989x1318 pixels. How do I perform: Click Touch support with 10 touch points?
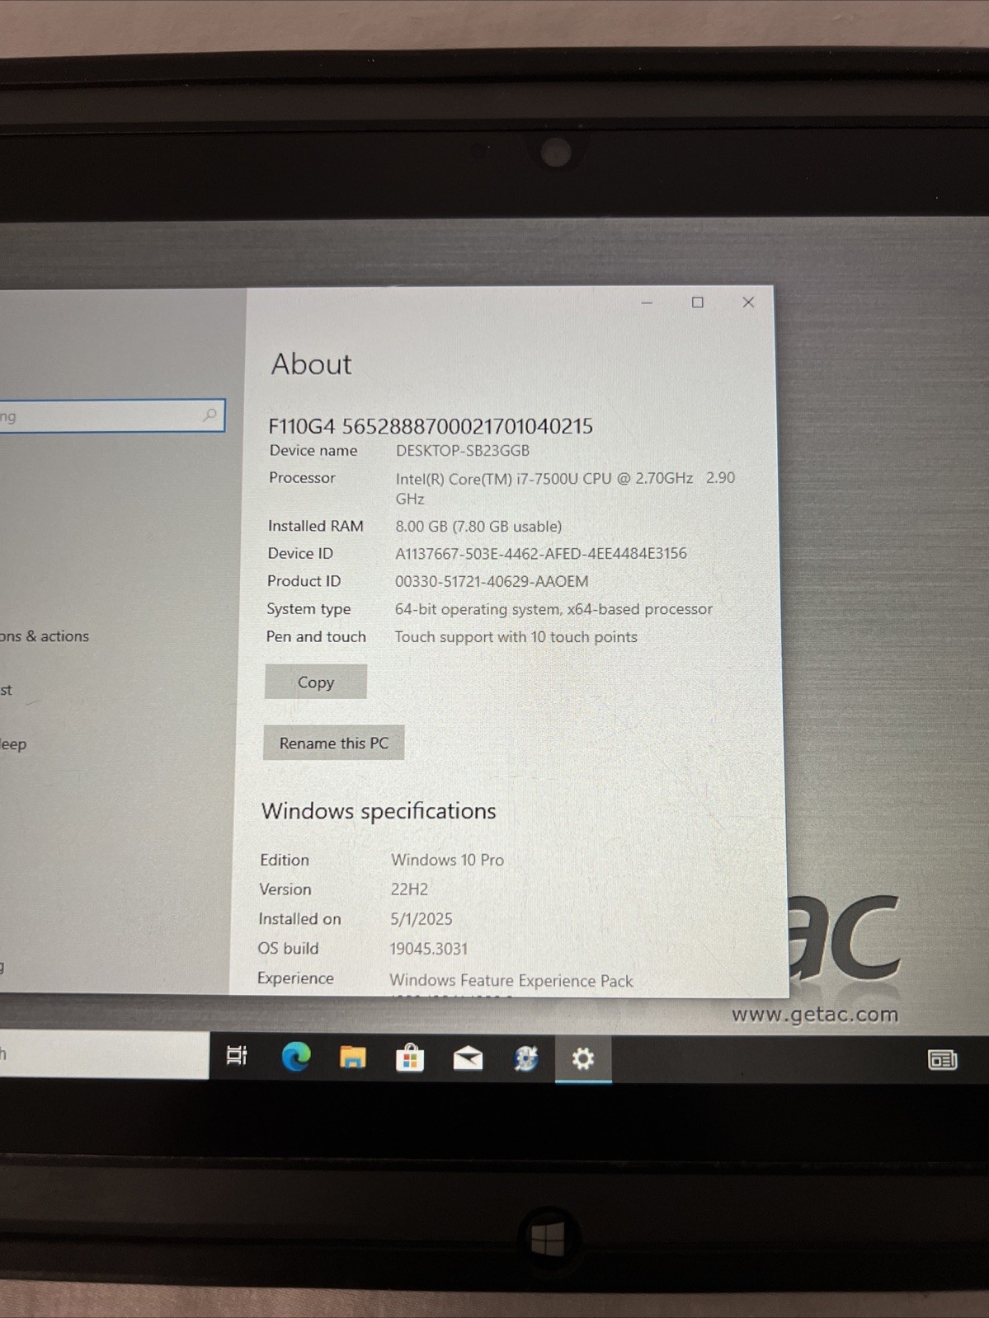point(516,637)
